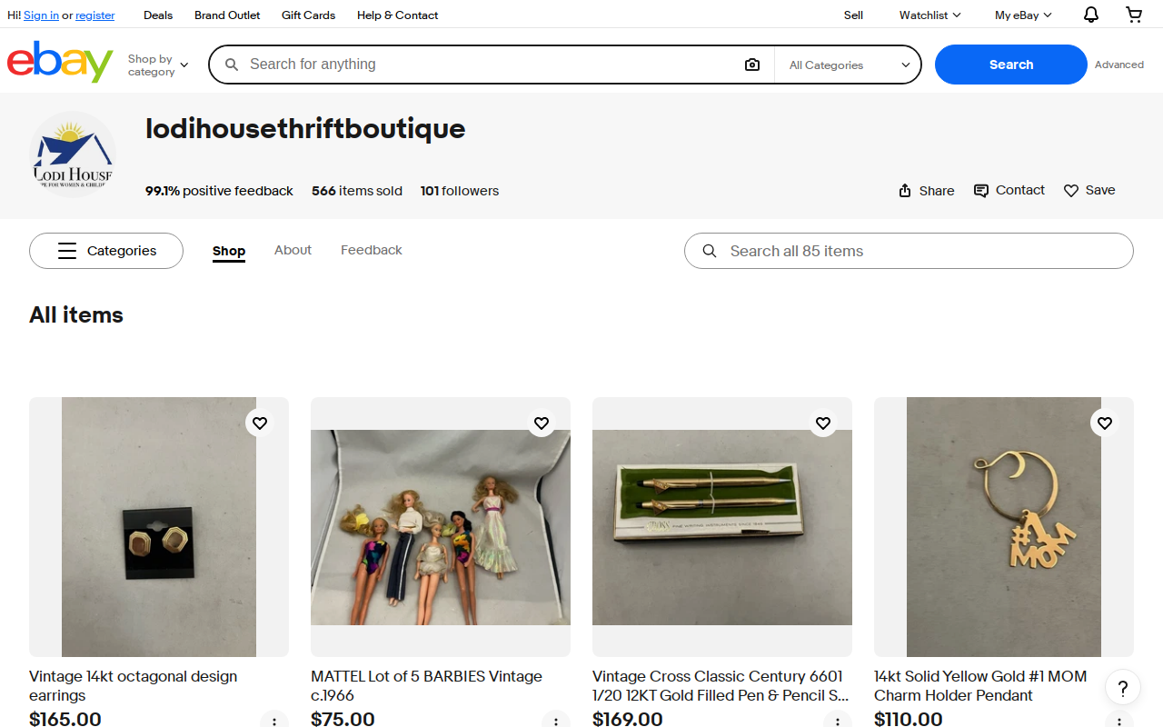The width and height of the screenshot is (1163, 727).
Task: Open the Cross pen set photo
Action: pyautogui.click(x=722, y=527)
